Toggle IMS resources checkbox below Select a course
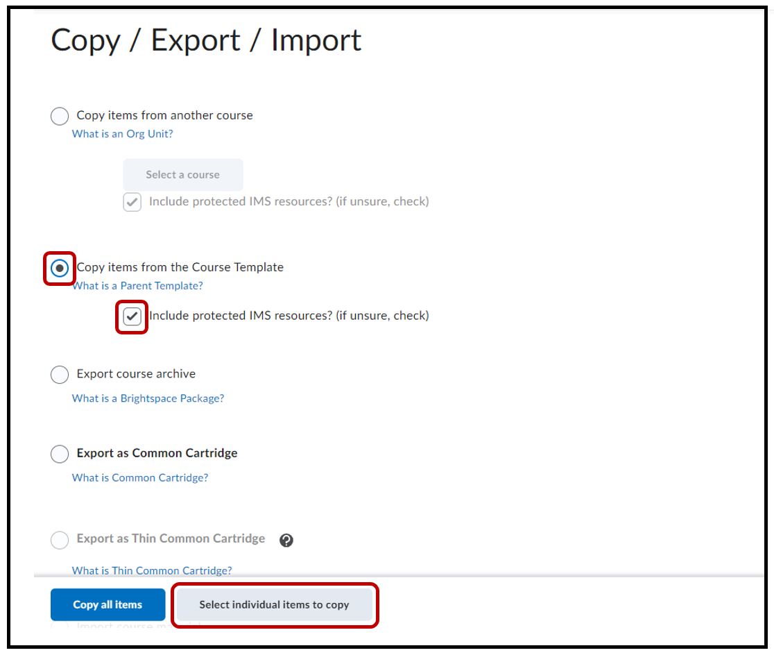This screenshot has height=655, width=774. tap(132, 202)
